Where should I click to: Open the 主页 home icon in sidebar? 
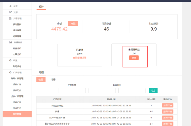[x=10, y=6]
